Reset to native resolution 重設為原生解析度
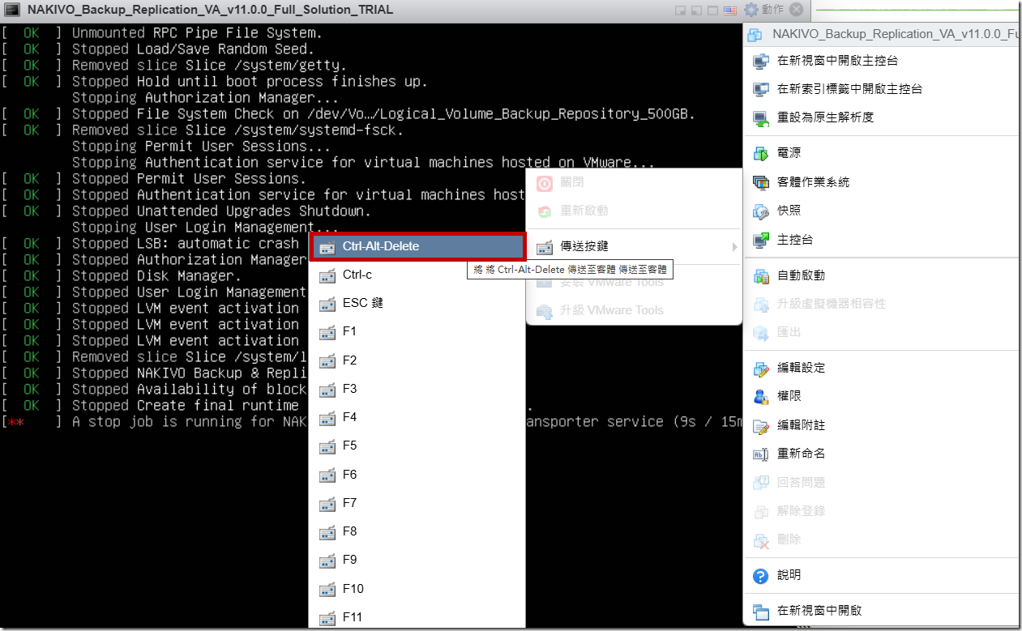Screen dimensions: 1022x631 pos(880,117)
